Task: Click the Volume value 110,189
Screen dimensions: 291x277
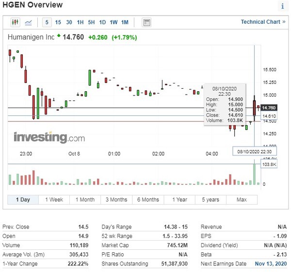Action: click(79, 245)
